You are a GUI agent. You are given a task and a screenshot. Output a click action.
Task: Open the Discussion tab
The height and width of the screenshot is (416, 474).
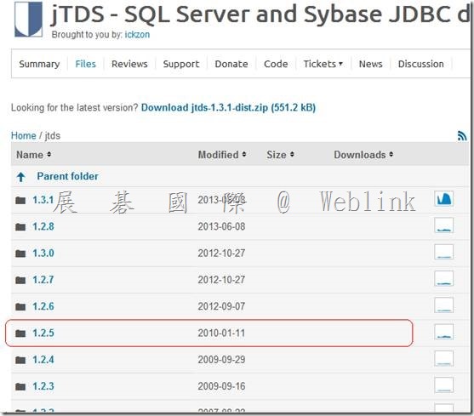[420, 64]
